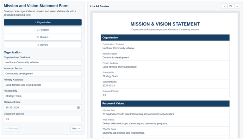The image size is (243, 139).
Task: Click the 'Develop clear organizational mission' description text
Action: click(x=40, y=13)
